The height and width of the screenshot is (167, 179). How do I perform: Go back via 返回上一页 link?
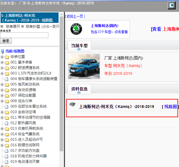pos(75,17)
